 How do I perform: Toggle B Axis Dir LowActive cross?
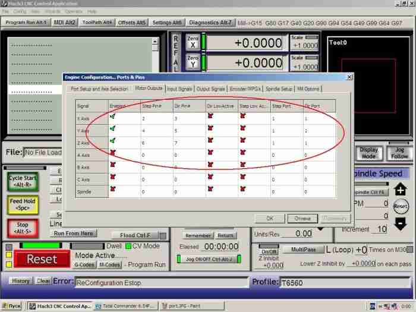tap(210, 165)
